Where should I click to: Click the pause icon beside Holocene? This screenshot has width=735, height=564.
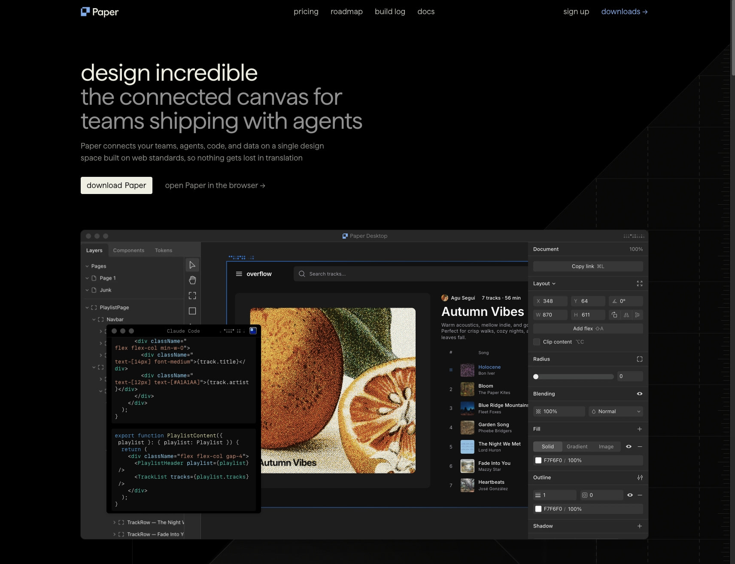coord(451,370)
